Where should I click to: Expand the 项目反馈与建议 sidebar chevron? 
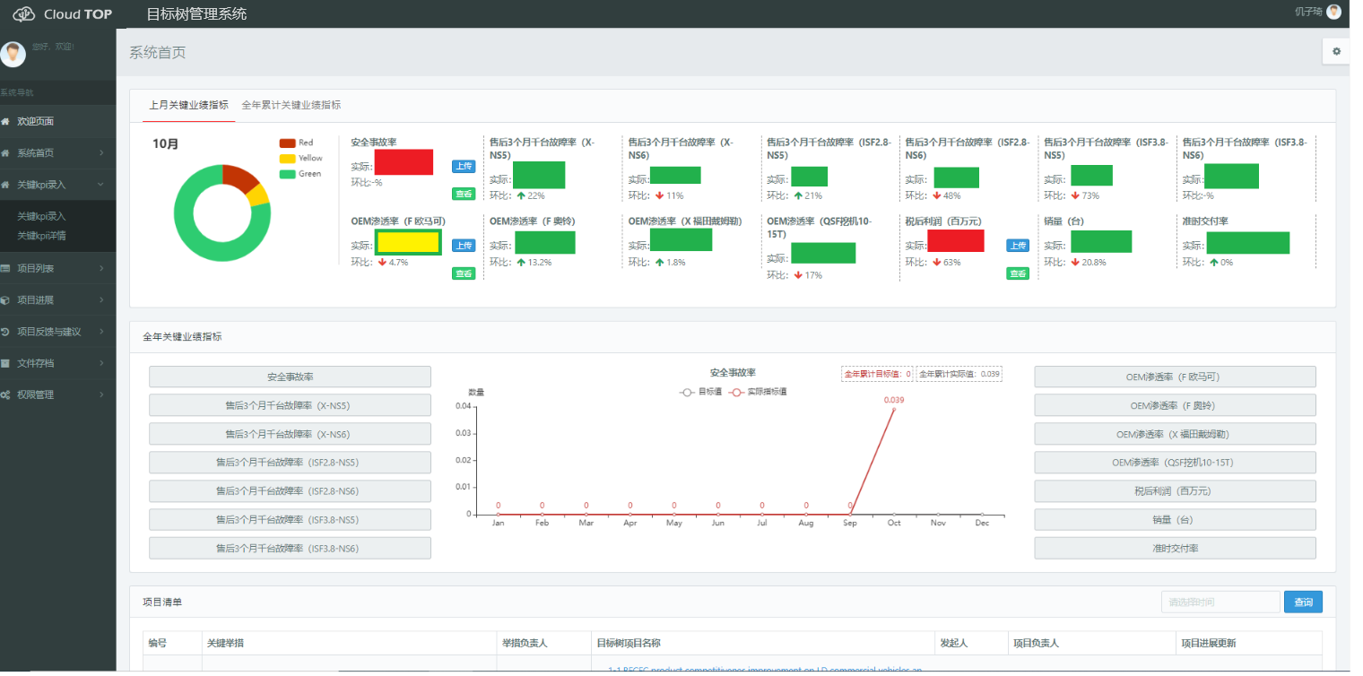(101, 332)
